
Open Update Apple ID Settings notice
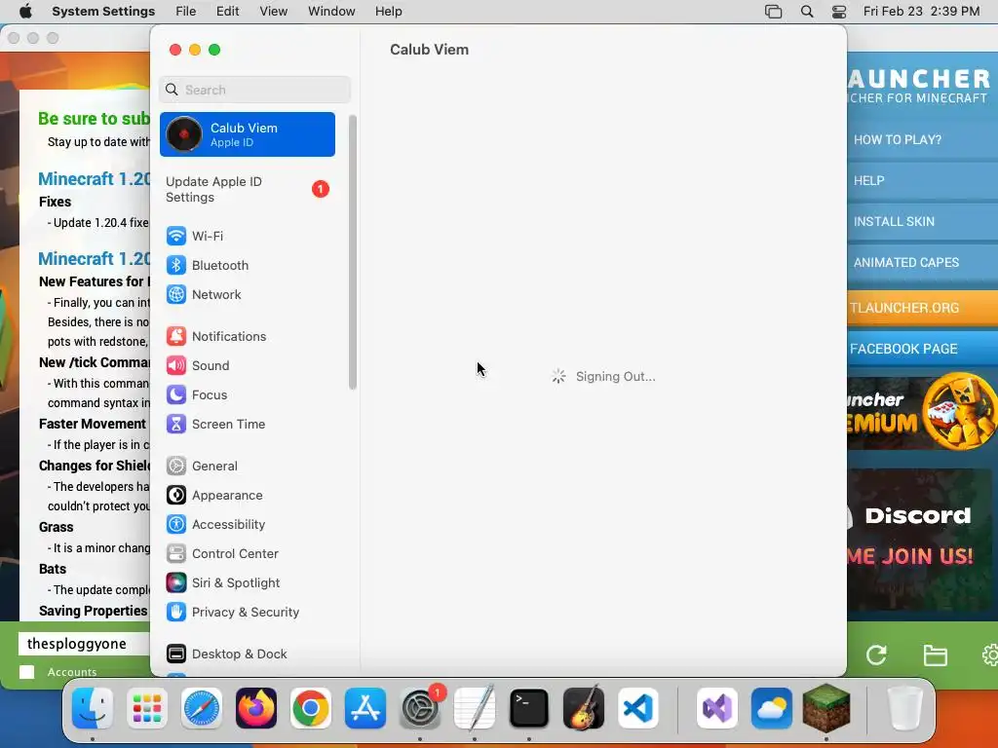tap(247, 190)
